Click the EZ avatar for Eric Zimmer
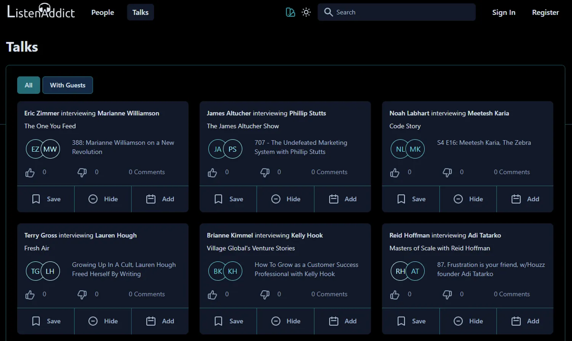Image resolution: width=572 pixels, height=341 pixels. point(34,149)
